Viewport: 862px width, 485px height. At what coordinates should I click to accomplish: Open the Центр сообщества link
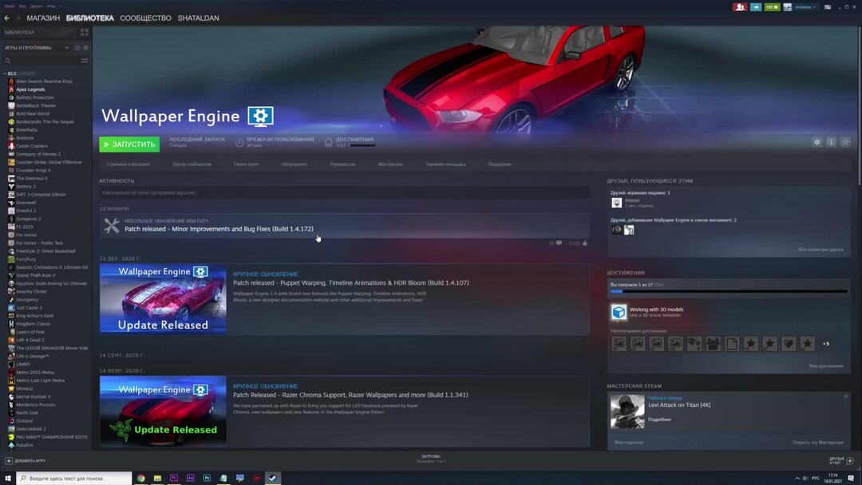tap(192, 164)
